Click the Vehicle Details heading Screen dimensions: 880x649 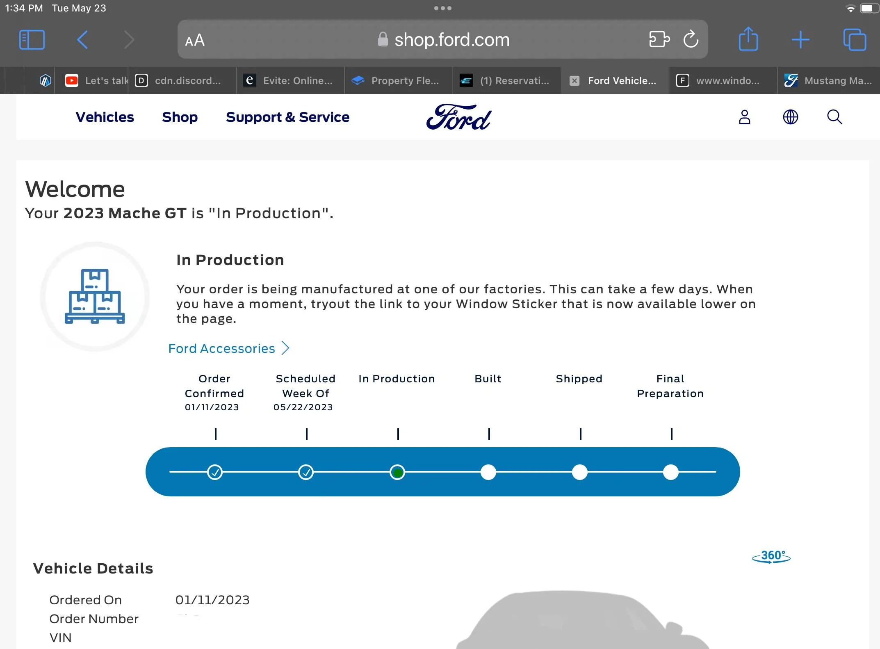click(x=93, y=569)
